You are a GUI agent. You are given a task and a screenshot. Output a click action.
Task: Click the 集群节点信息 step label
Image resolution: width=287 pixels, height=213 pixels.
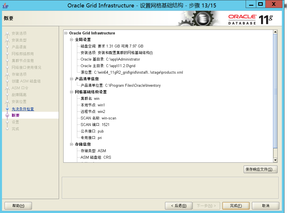tap(23, 61)
